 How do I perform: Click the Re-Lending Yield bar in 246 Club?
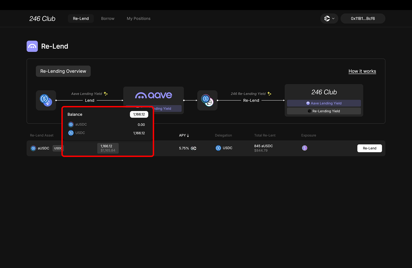[x=324, y=111]
